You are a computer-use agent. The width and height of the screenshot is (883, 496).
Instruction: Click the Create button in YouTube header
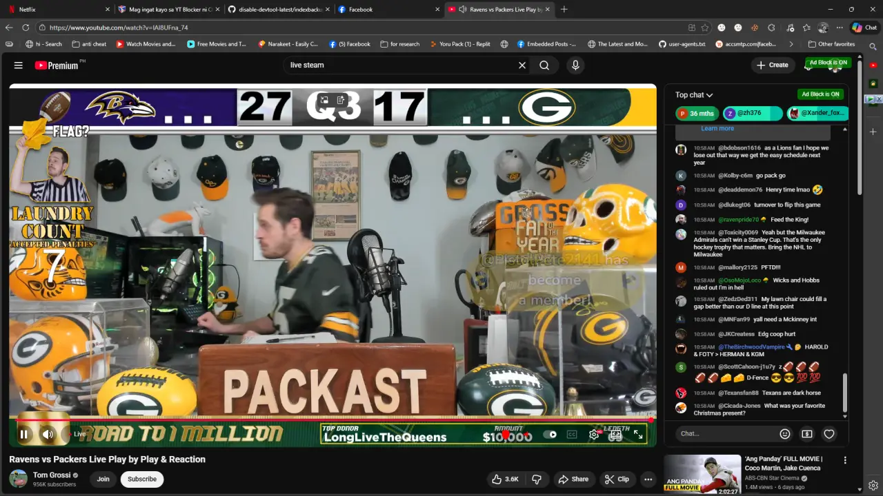click(772, 65)
